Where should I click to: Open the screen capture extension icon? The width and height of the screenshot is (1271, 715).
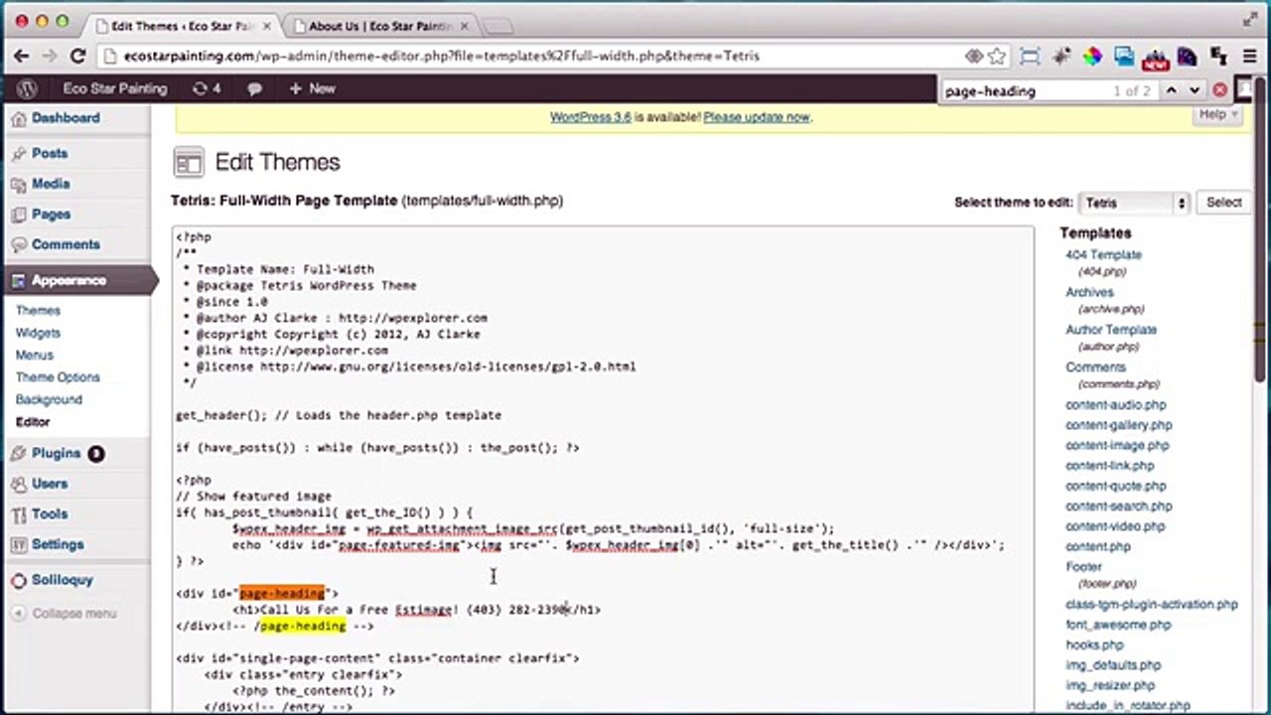tap(1030, 57)
